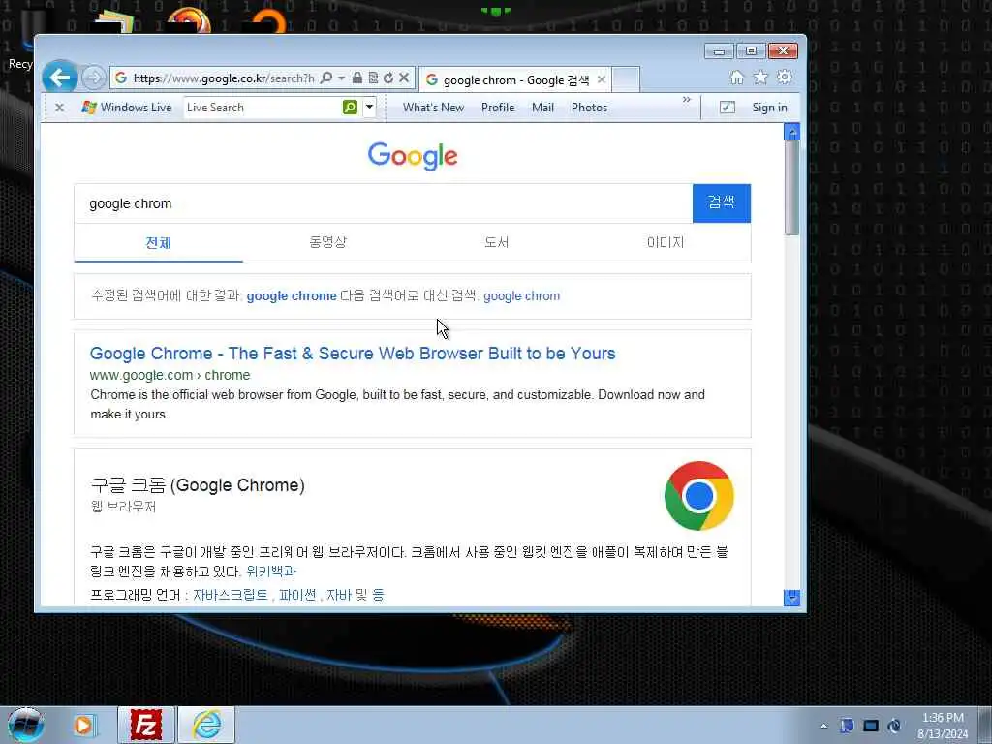Image resolution: width=992 pixels, height=744 pixels.
Task: Click the network tray icon
Action: 847,726
